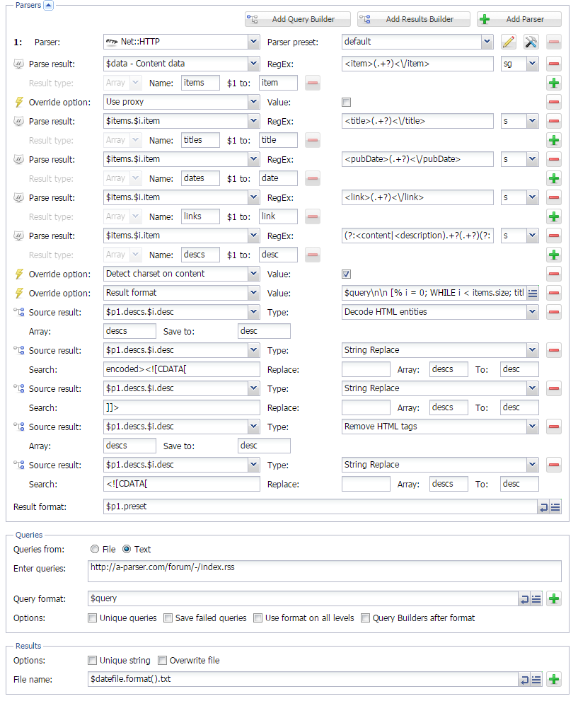Remove the item capture group with its minus
This screenshot has height=701, width=578.
point(313,83)
